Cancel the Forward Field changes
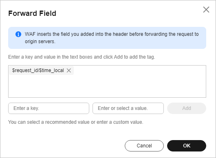The height and width of the screenshot is (158, 216). pyautogui.click(x=144, y=146)
